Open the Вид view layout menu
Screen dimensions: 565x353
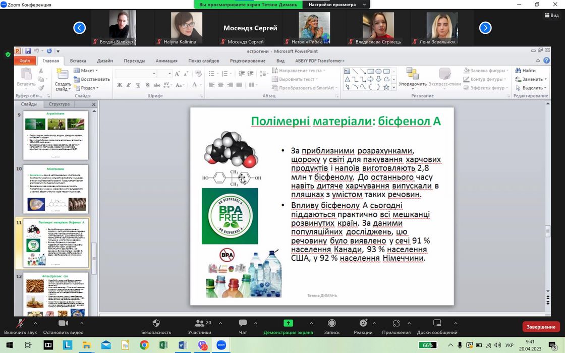pos(552,16)
